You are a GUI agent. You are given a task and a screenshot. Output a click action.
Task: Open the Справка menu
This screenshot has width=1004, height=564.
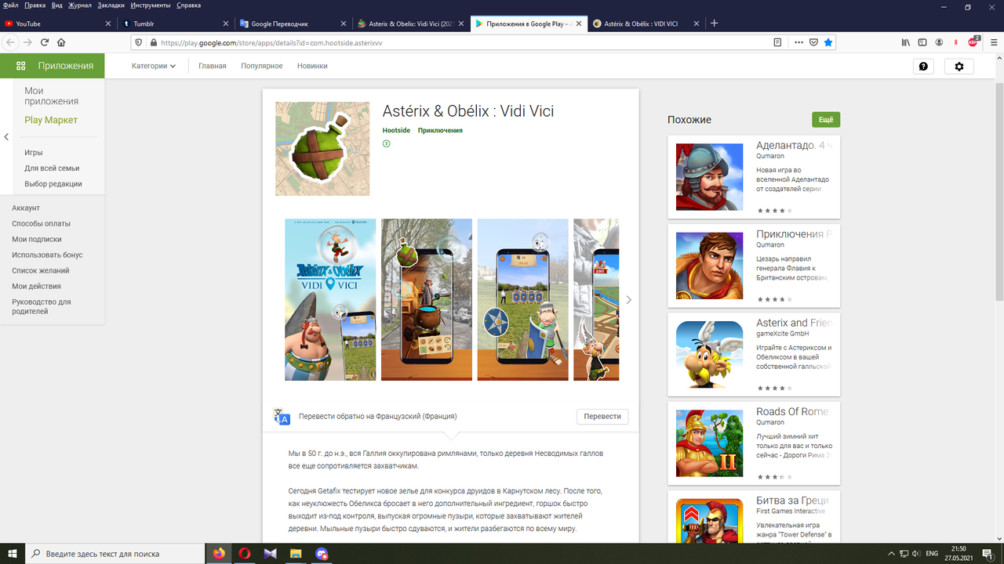pyautogui.click(x=189, y=5)
